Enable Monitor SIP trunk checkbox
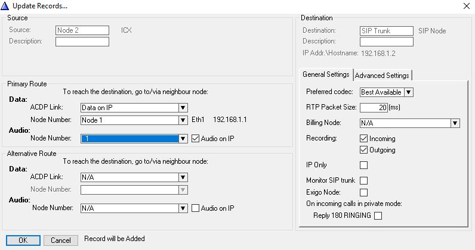 tap(363, 180)
